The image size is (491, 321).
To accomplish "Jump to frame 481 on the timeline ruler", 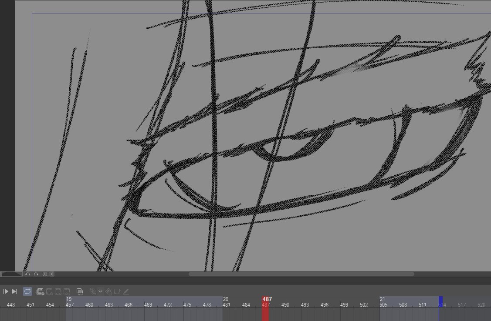I will (227, 305).
